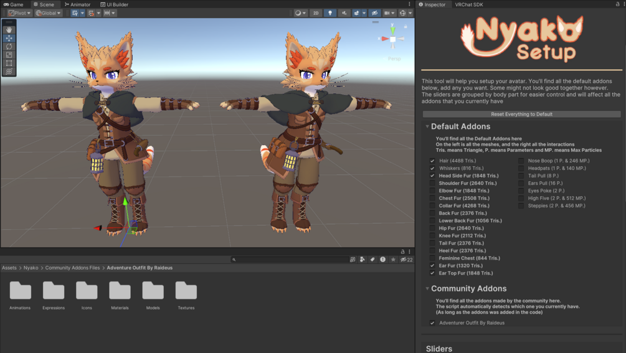This screenshot has width=626, height=353.
Task: Select the Textures folder
Action: coord(186,295)
